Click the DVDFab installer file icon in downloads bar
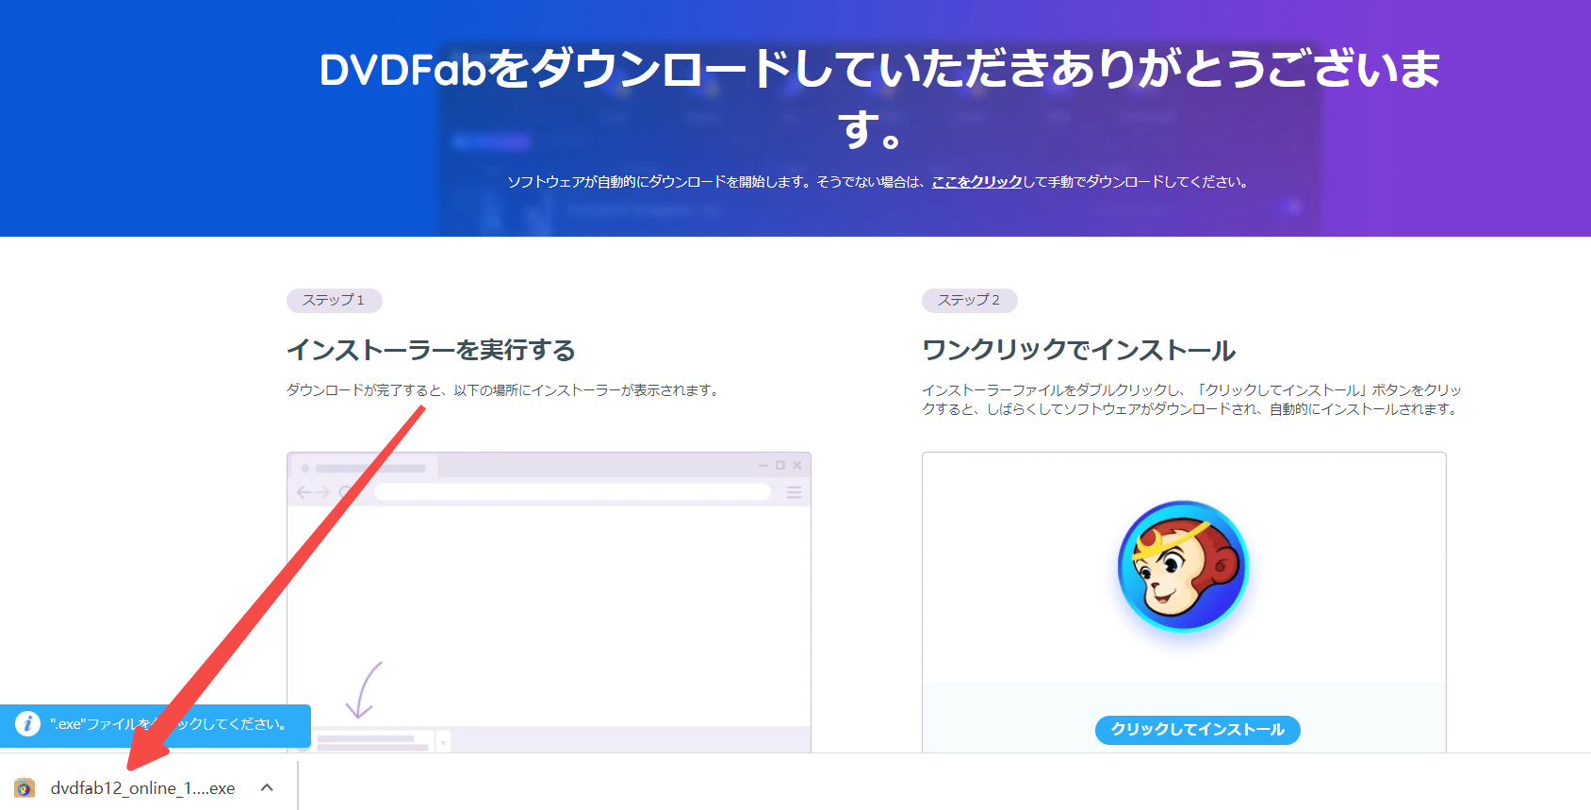 pyautogui.click(x=25, y=788)
